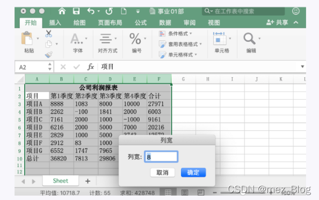Expand the formula bar arrow
This screenshot has height=200, width=319.
pyautogui.click(x=302, y=66)
